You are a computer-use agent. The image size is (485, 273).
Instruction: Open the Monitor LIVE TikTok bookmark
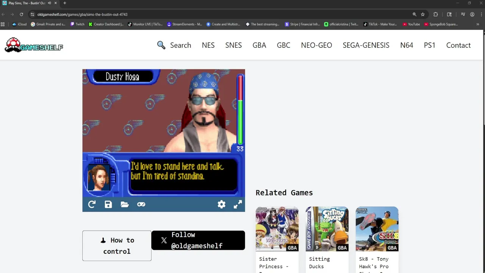pos(145,24)
